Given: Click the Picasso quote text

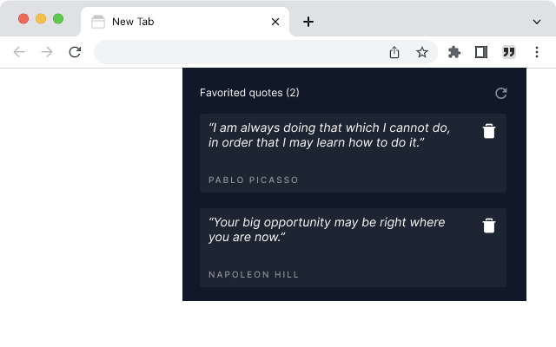Looking at the screenshot, I should 330,134.
